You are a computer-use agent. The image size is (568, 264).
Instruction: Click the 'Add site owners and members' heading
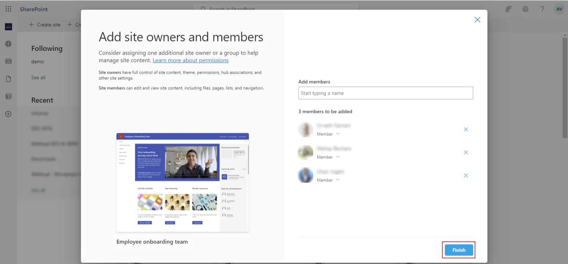point(181,37)
